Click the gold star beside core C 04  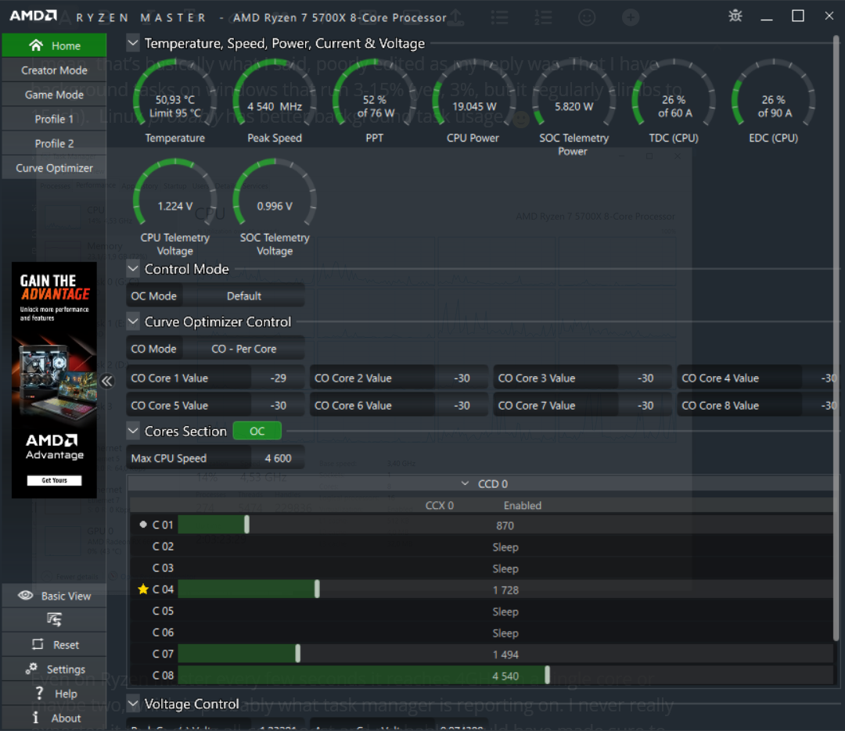[142, 589]
